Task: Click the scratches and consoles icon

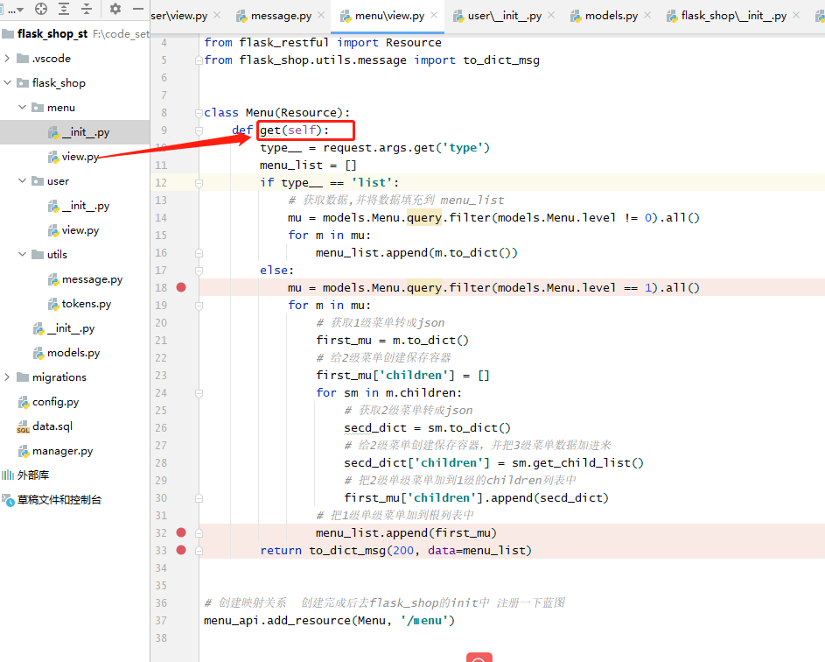Action: [8, 500]
